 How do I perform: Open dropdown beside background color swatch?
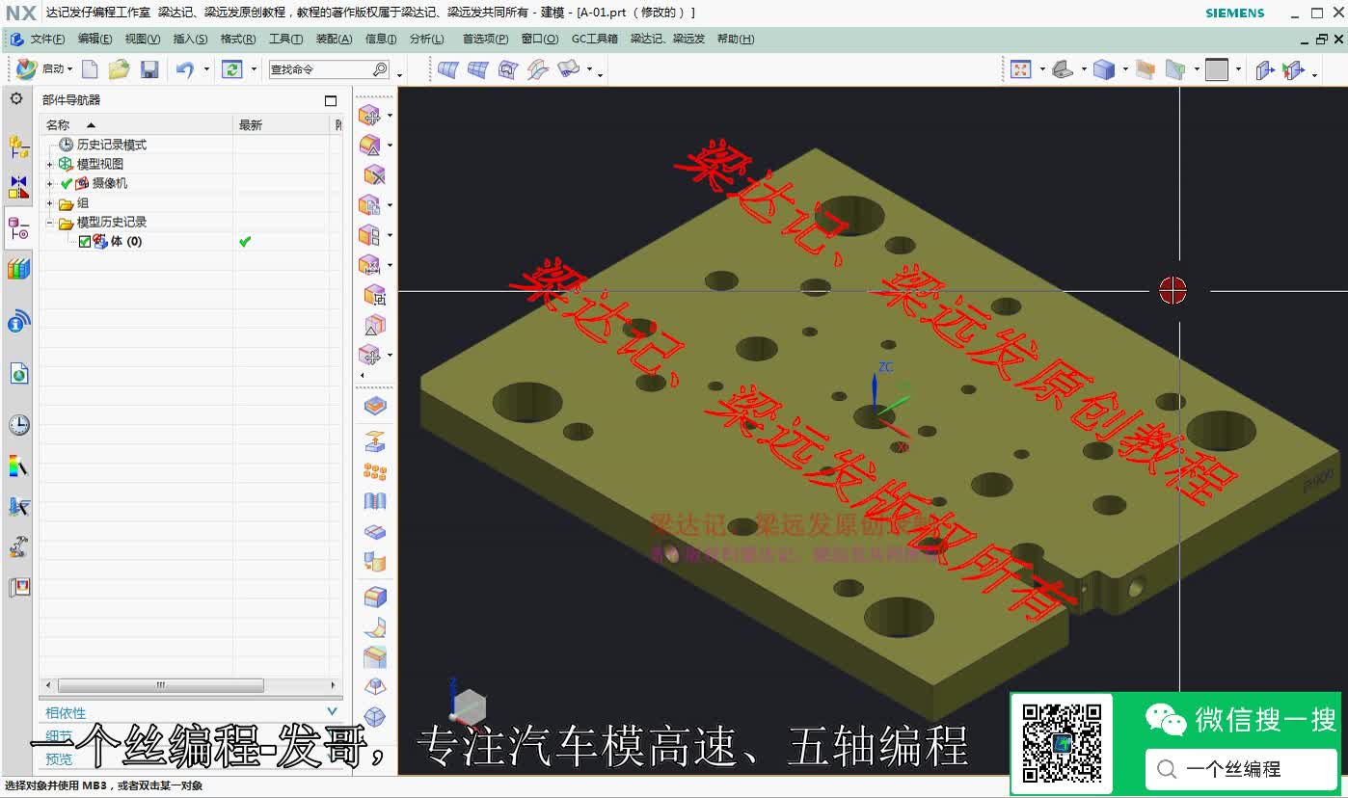[x=1238, y=69]
